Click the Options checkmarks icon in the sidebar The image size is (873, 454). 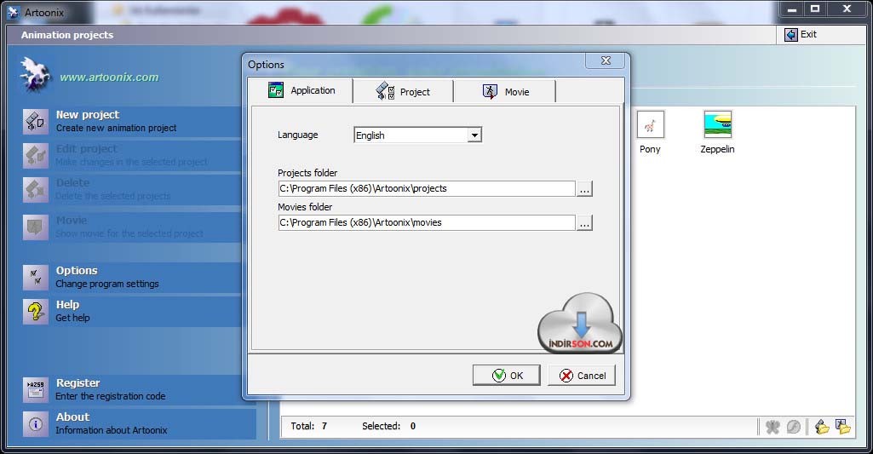pyautogui.click(x=36, y=277)
